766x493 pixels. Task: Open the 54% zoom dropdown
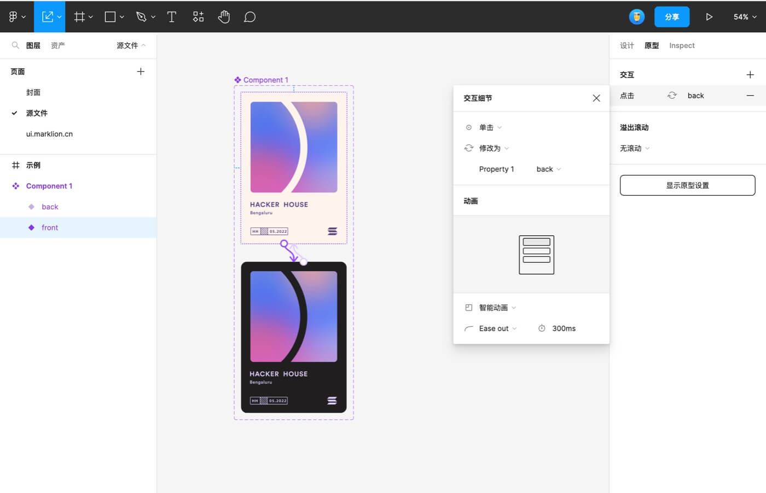(x=745, y=17)
